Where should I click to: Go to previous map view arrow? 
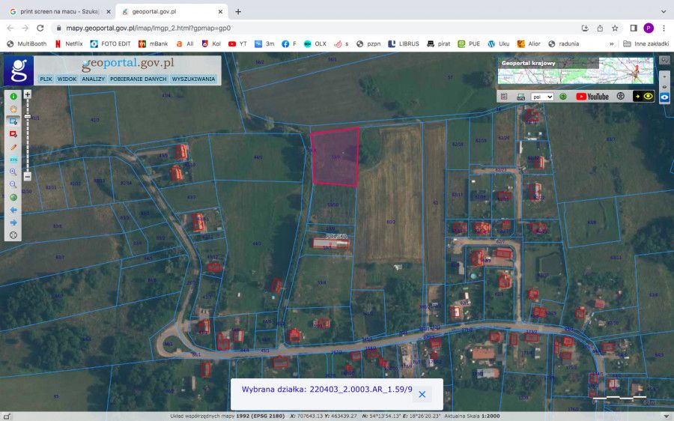point(13,210)
